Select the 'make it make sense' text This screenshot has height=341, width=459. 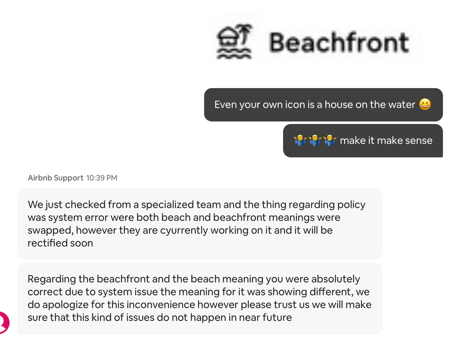pyautogui.click(x=386, y=140)
